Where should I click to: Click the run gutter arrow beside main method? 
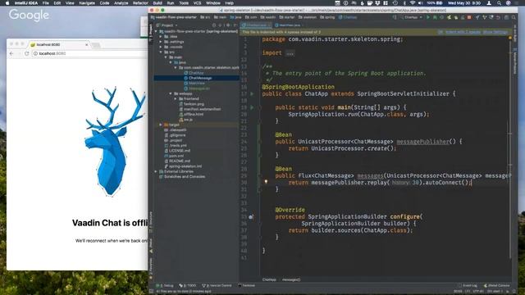point(252,107)
